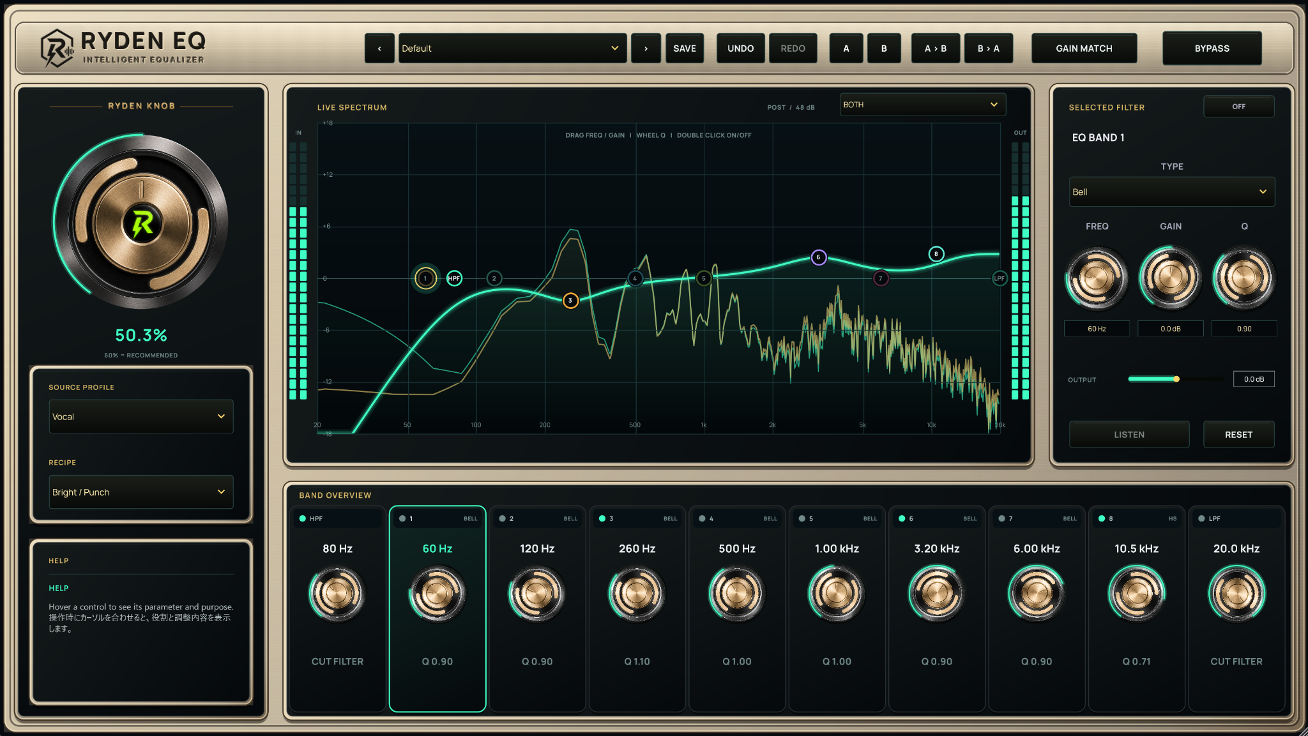Click the band 8 10.5 kHz knob
Image resolution: width=1308 pixels, height=736 pixels.
(x=1137, y=594)
